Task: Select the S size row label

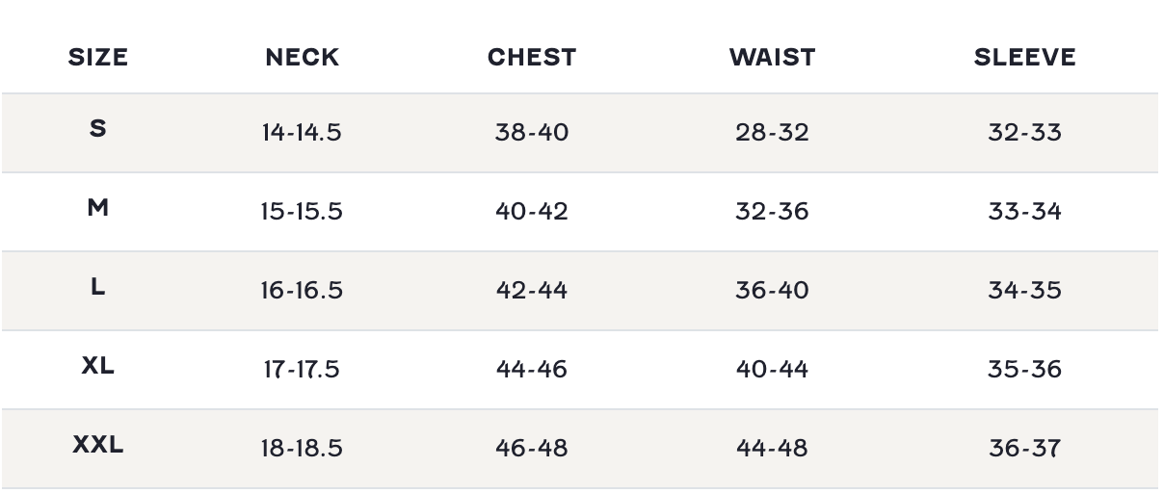Action: click(98, 129)
